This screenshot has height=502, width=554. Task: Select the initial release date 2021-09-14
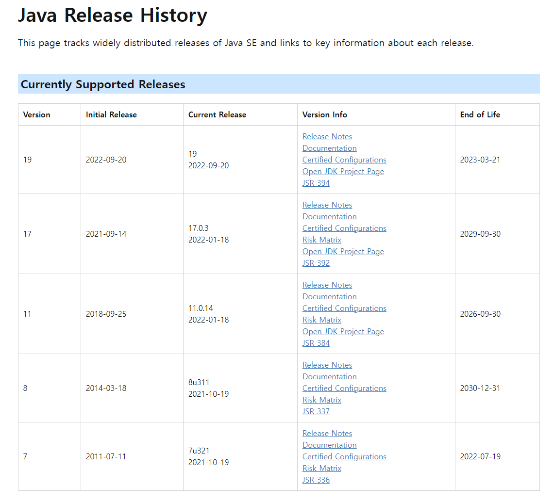pyautogui.click(x=106, y=234)
